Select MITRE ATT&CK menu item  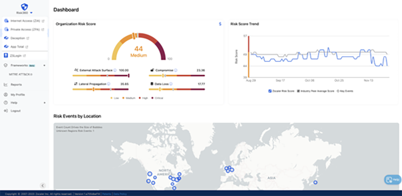pos(21,74)
